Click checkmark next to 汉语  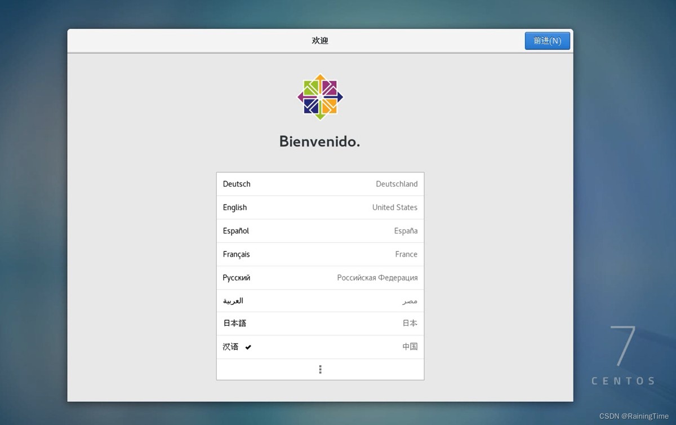(248, 347)
